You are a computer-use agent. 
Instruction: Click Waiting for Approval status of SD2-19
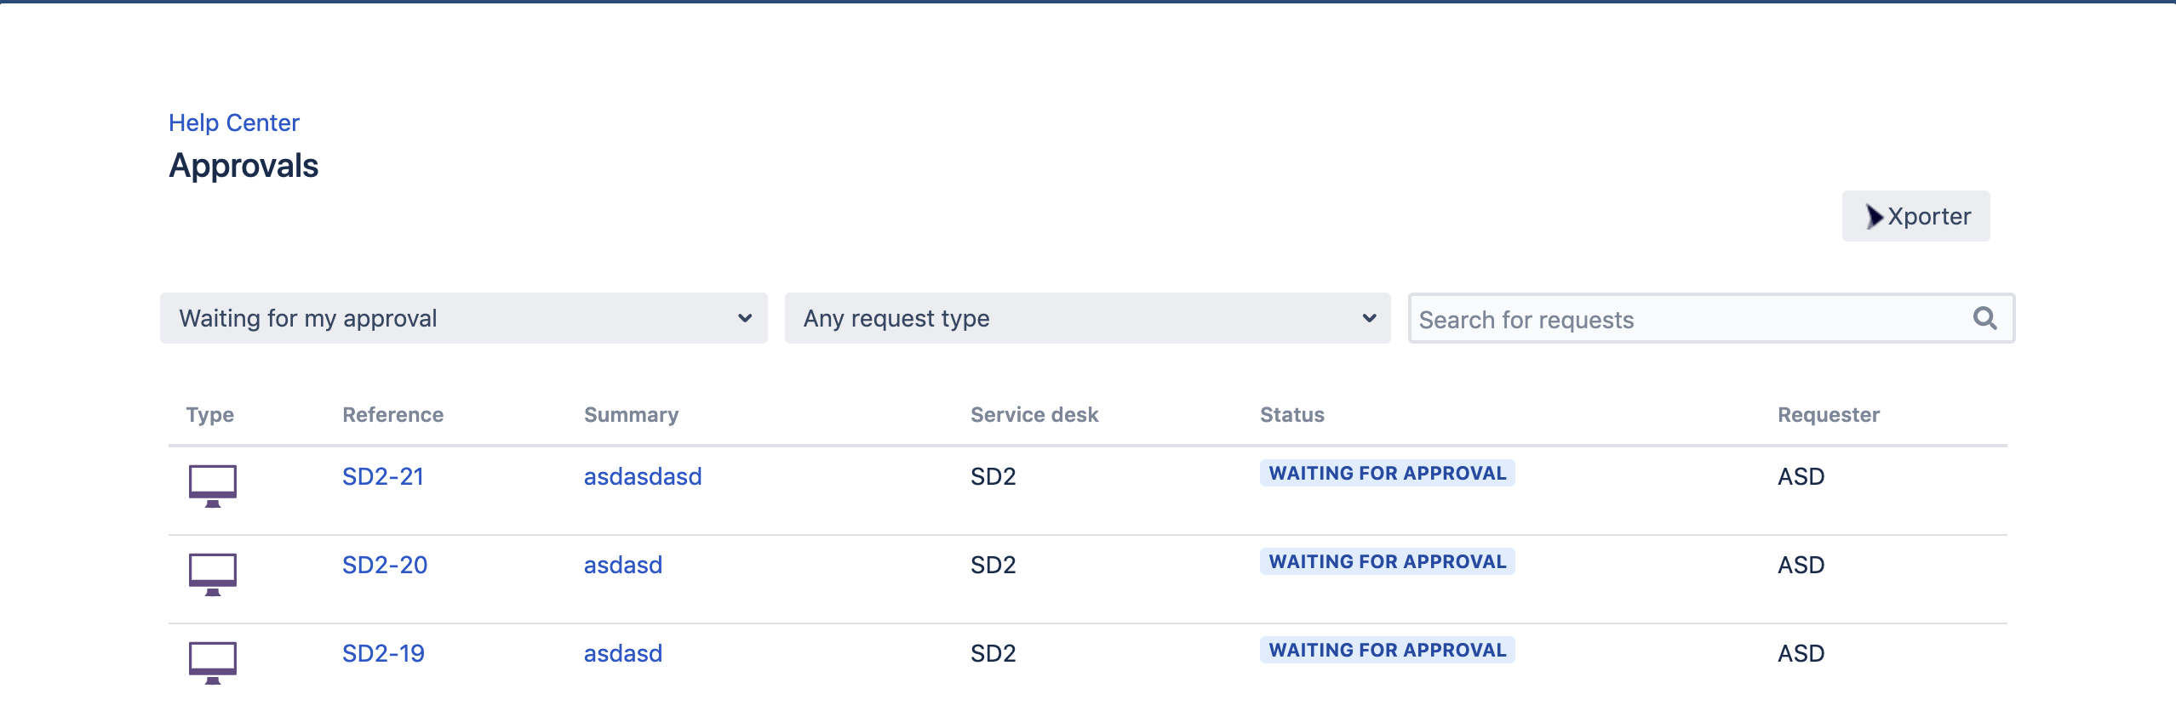pyautogui.click(x=1387, y=650)
